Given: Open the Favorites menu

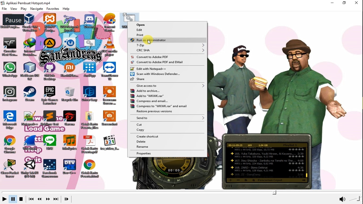Looking at the screenshot, I should click(53, 9).
